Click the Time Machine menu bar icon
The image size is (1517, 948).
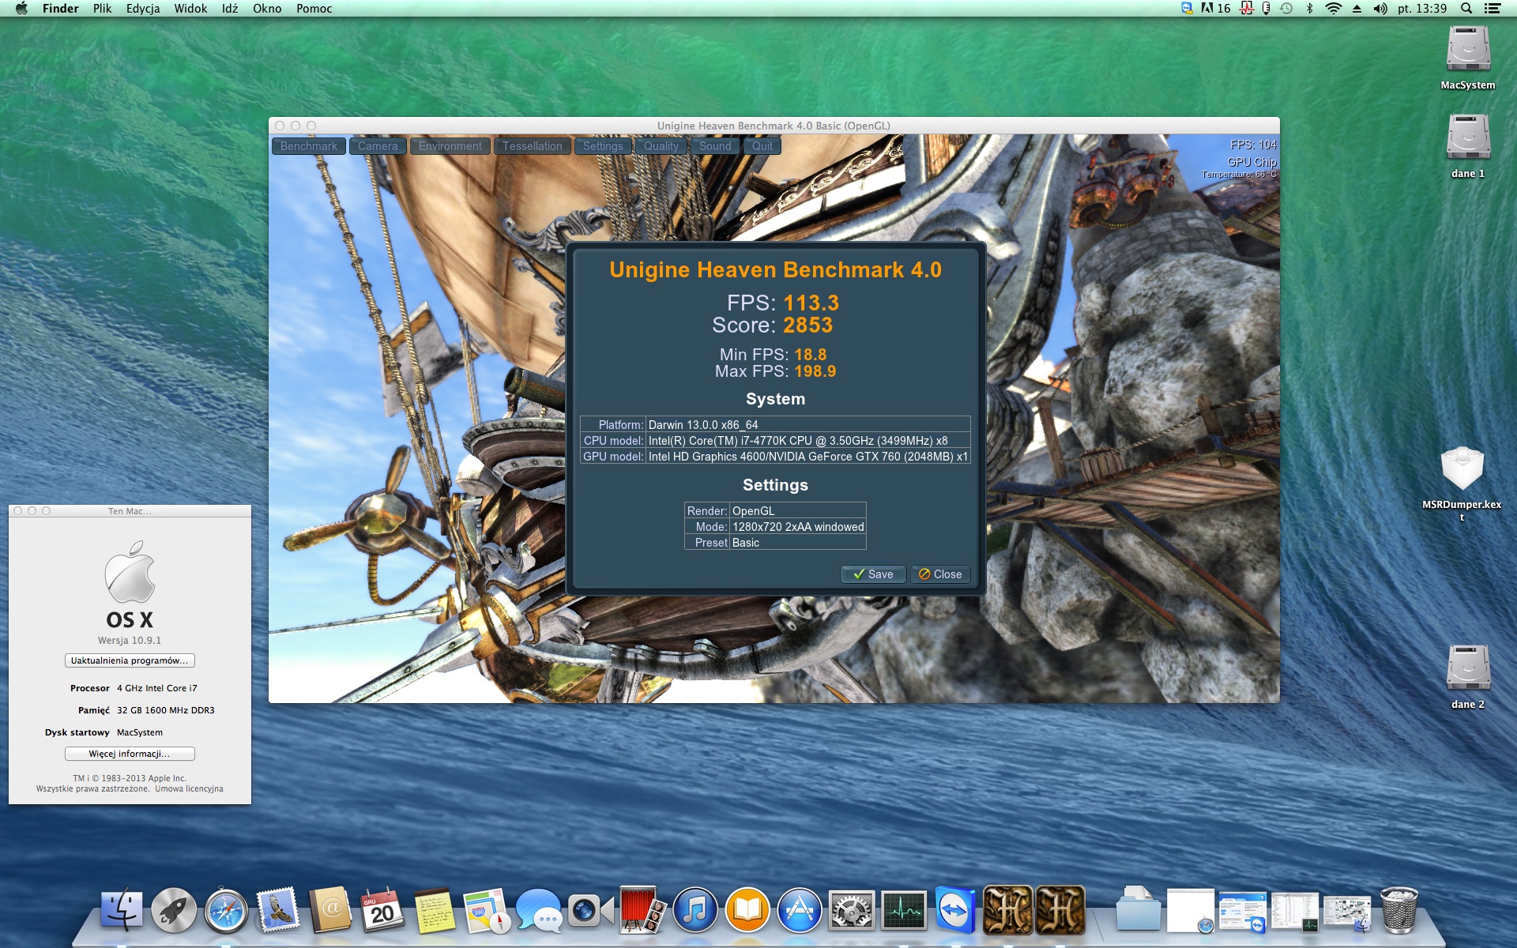[1286, 9]
